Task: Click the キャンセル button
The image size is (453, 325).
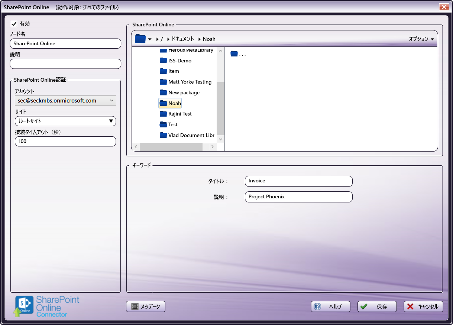Action: (424, 306)
